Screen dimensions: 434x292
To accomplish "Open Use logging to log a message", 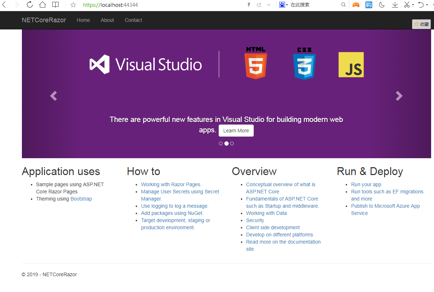I will [x=175, y=206].
